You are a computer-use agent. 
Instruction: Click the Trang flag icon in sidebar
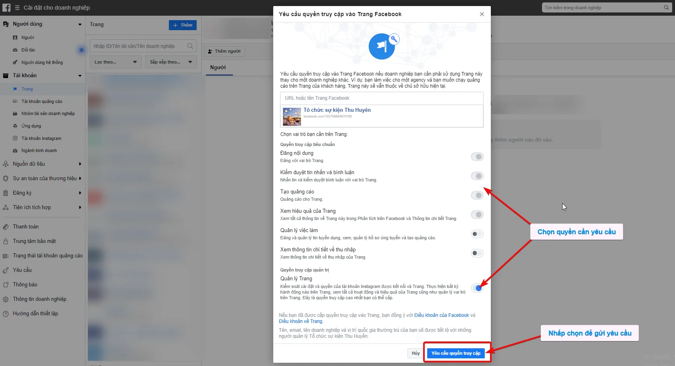point(15,89)
